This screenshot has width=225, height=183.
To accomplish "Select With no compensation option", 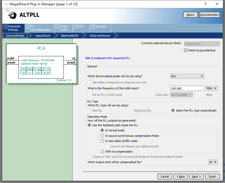I will pyautogui.click(x=102, y=152).
